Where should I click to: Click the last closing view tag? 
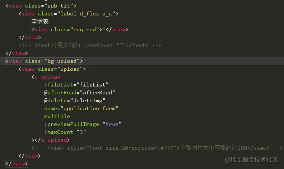point(17,164)
